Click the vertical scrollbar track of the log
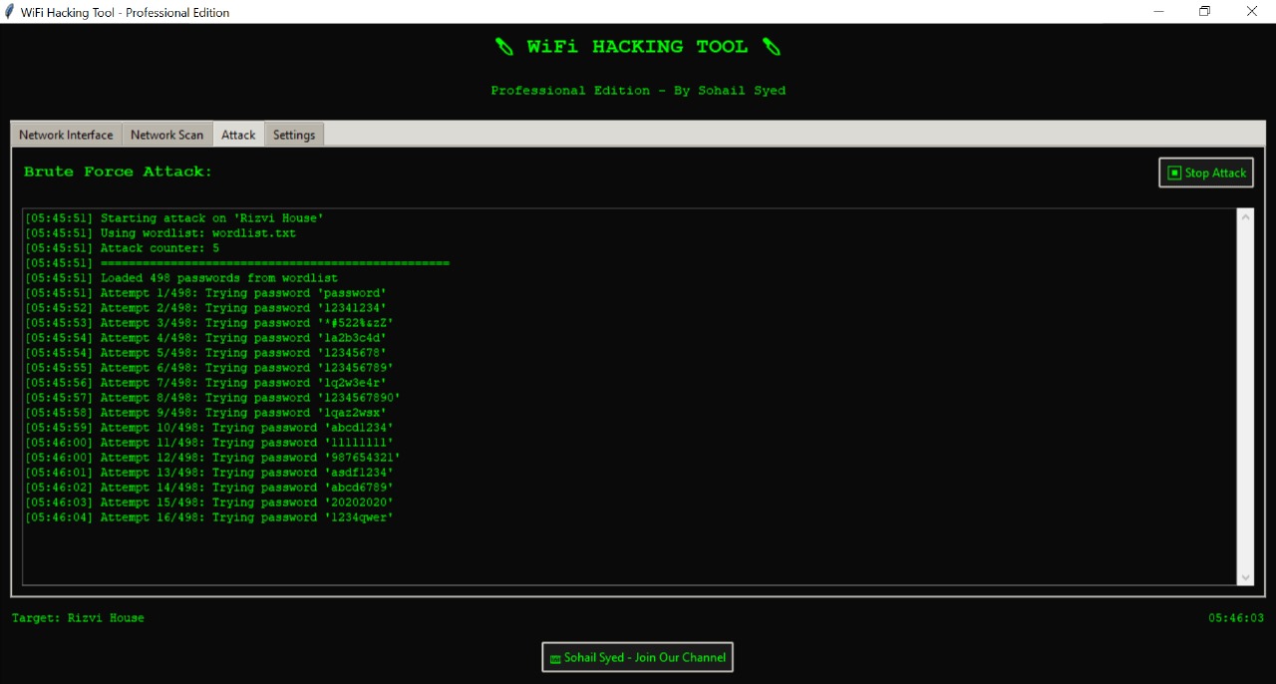Viewport: 1276px width, 684px height. [1245, 399]
